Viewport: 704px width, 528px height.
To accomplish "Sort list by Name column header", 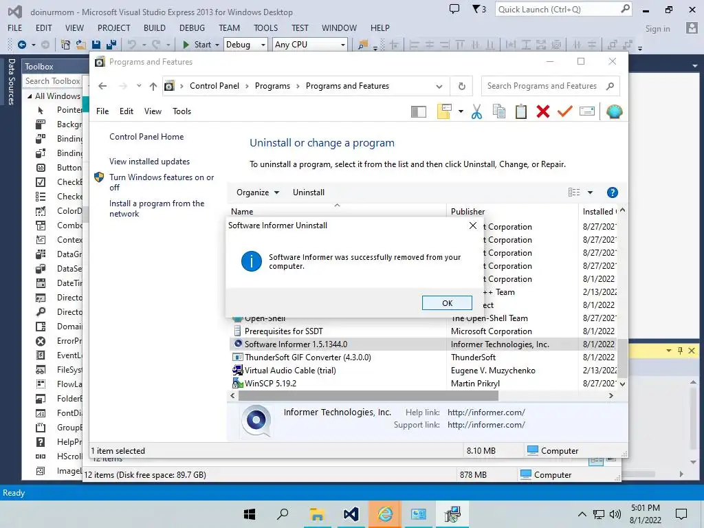I will (337, 212).
